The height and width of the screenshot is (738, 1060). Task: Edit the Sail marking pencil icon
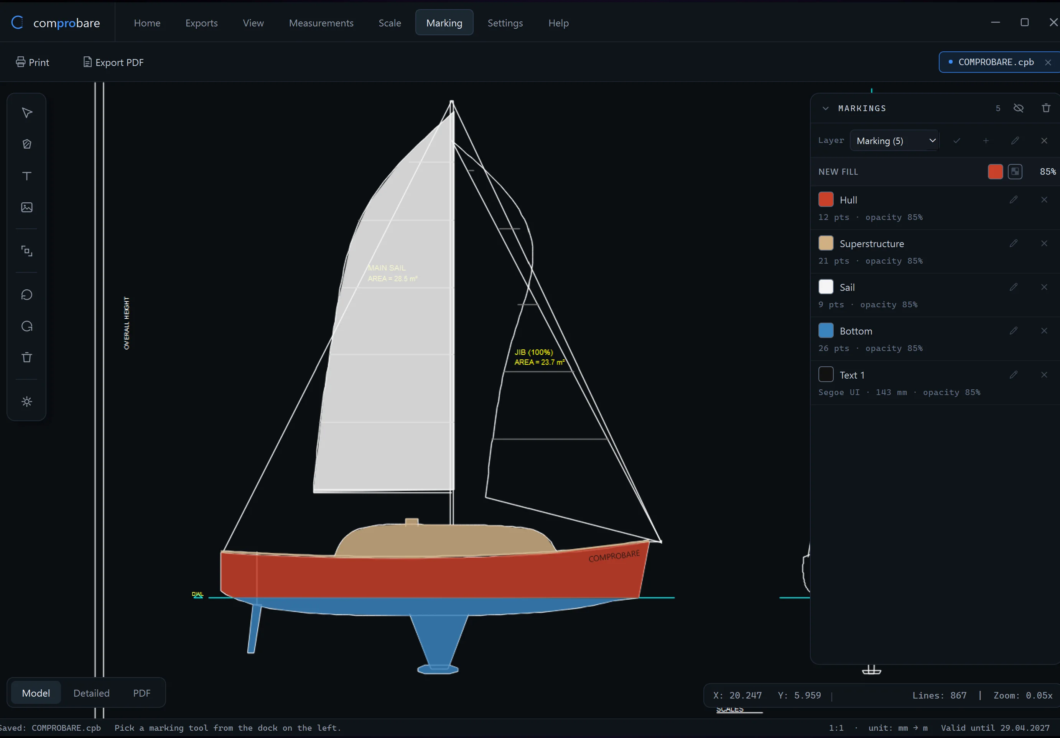coord(1013,287)
